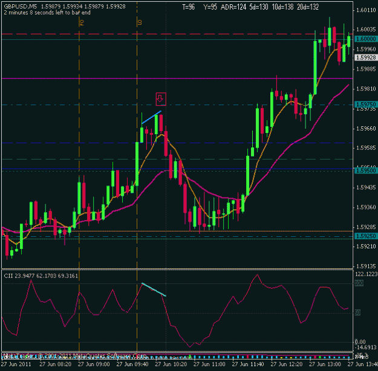This screenshot has width=378, height=371.
Task: Click the red sell arrow signal icon
Action: 161,99
